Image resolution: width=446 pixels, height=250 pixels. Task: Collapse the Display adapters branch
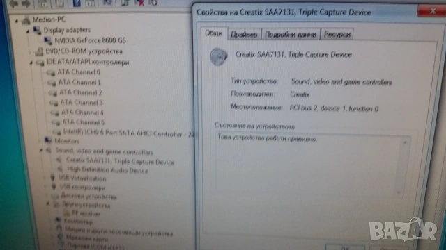tap(28, 31)
